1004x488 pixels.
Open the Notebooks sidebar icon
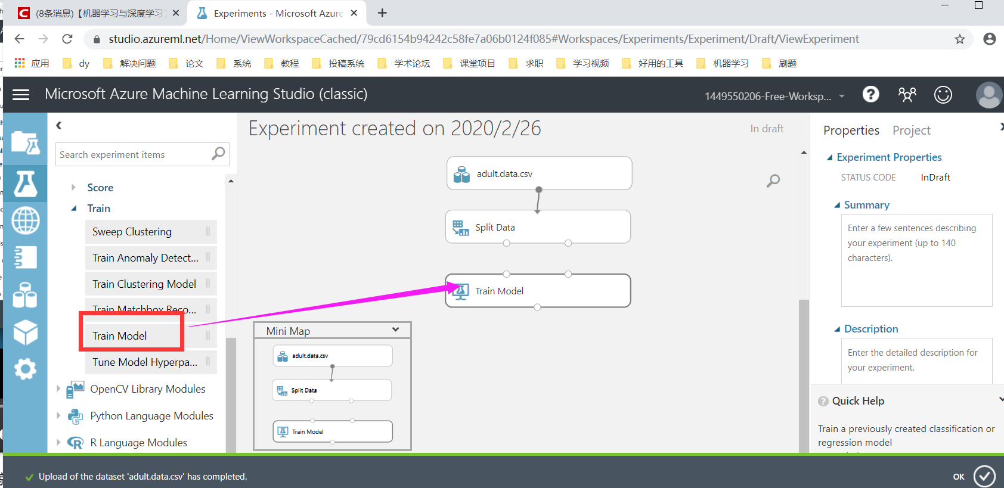tap(25, 257)
